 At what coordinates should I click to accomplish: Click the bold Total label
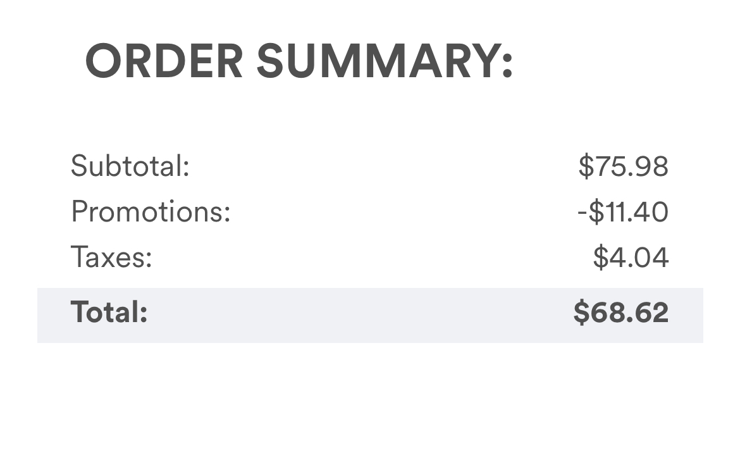coord(109,312)
